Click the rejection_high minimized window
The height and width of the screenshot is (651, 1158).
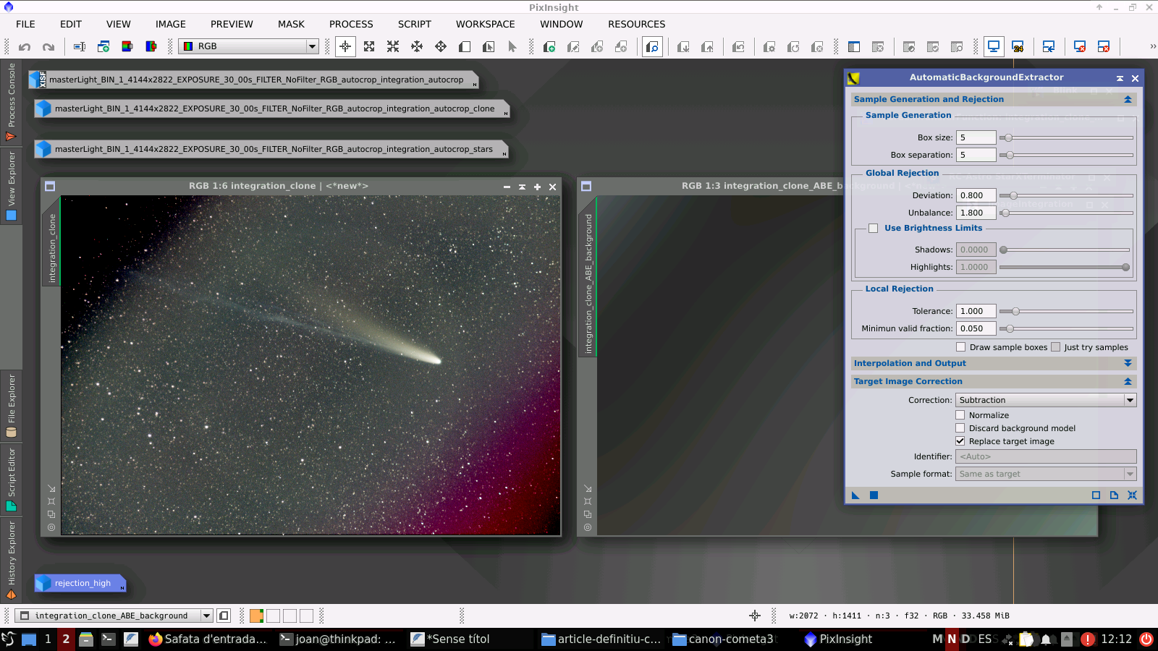tap(82, 583)
